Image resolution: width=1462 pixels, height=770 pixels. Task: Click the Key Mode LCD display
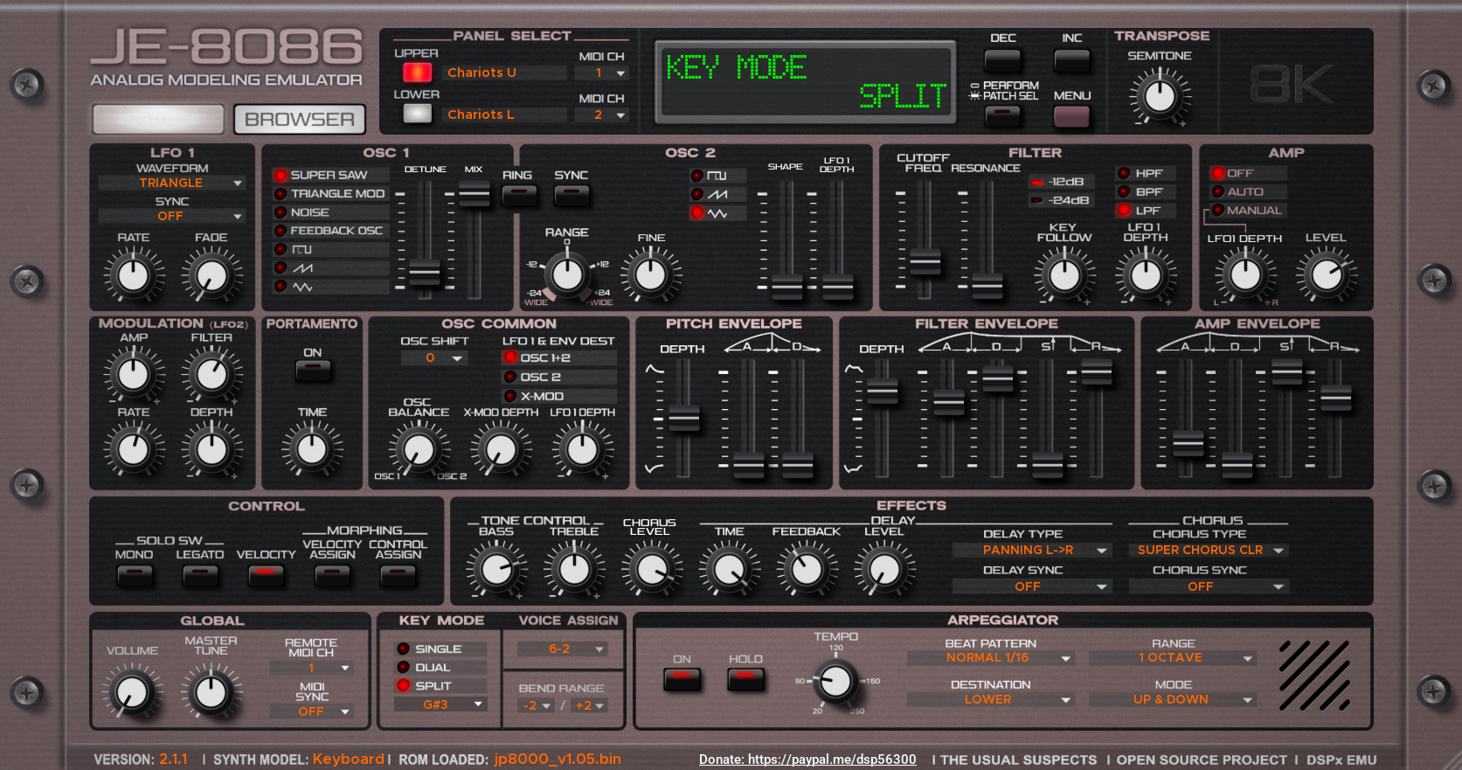tap(805, 81)
